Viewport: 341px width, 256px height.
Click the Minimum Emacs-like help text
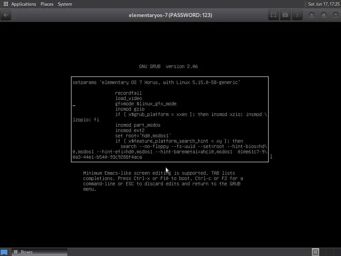(x=163, y=181)
